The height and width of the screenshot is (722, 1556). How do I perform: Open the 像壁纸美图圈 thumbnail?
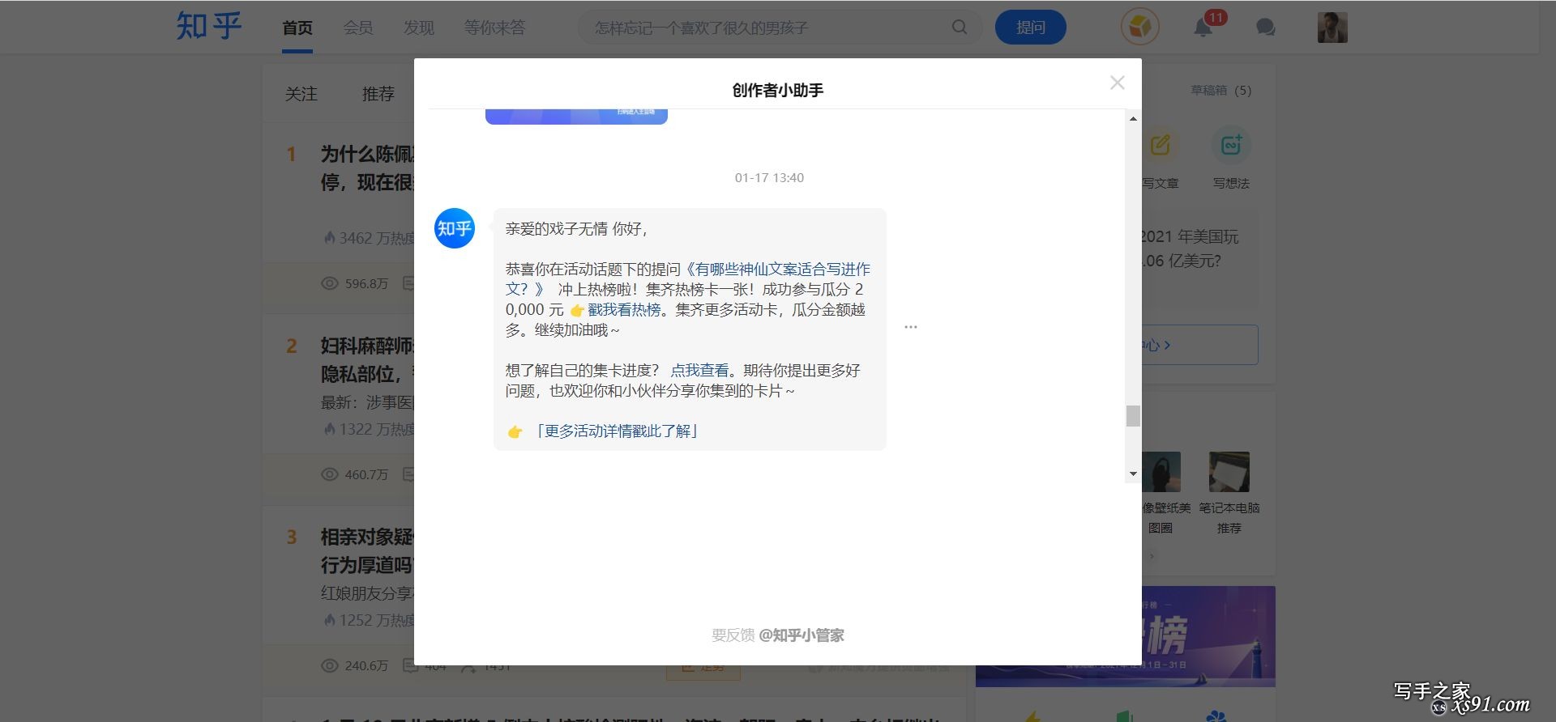1161,472
